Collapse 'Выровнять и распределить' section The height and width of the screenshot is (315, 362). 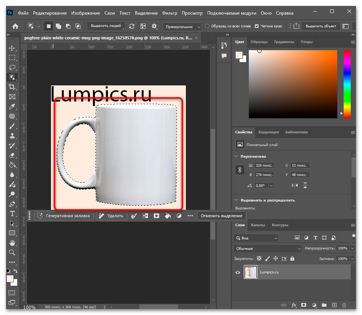coord(236,200)
